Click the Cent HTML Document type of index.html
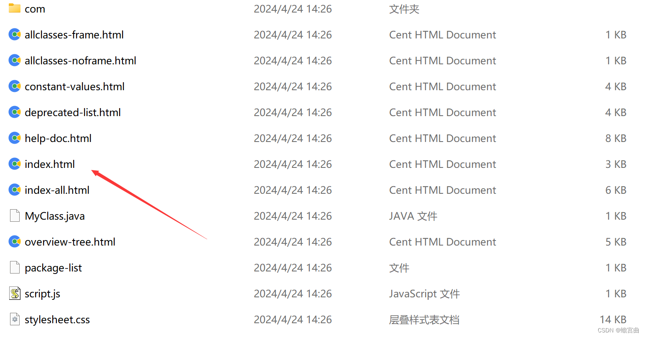 click(442, 164)
